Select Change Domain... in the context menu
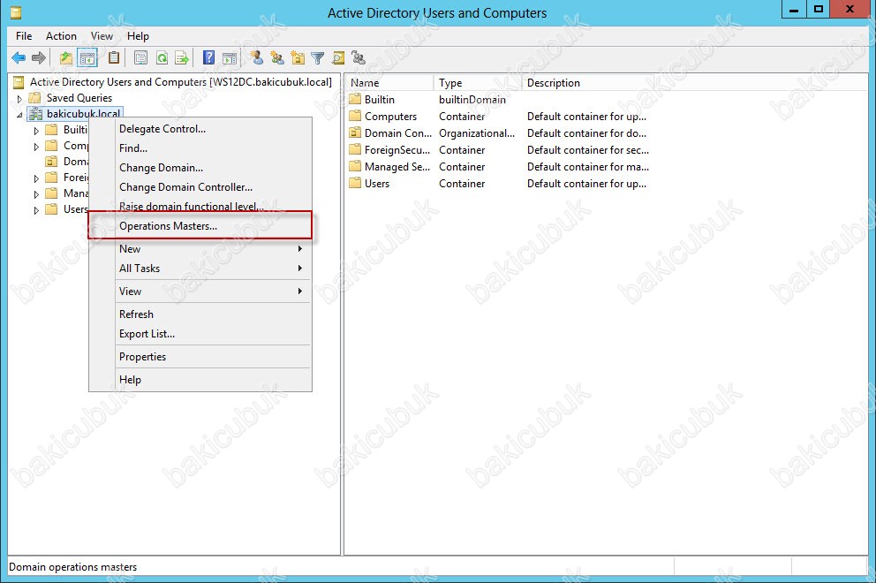Screen dimensions: 876x583 200,168
